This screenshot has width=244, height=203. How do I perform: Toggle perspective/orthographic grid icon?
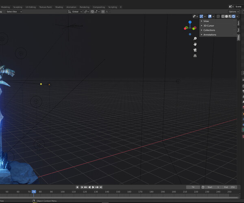(x=195, y=56)
